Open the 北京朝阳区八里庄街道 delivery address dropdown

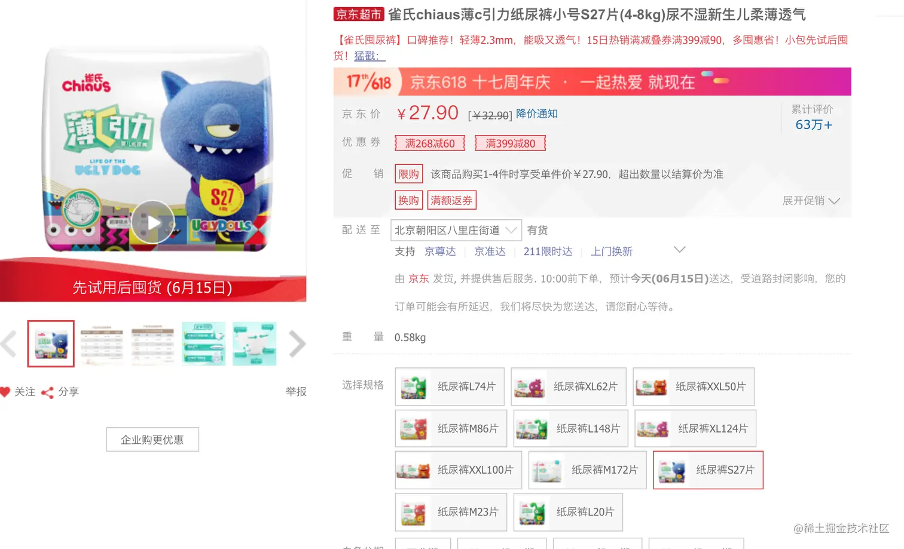[x=456, y=230]
